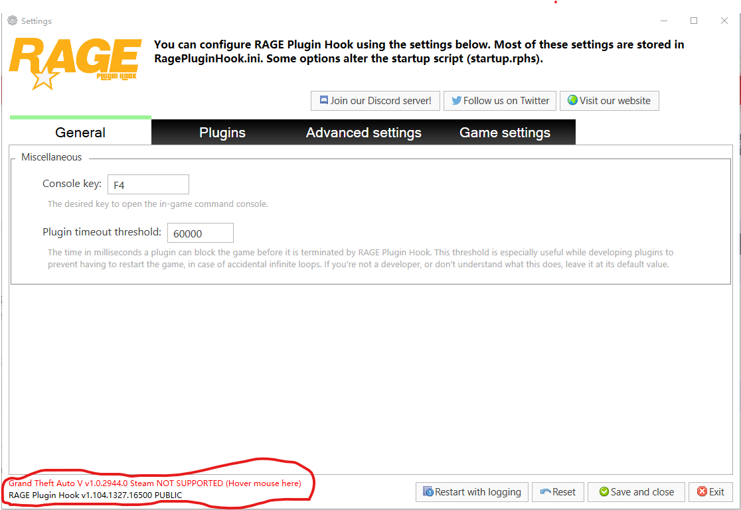Click the Discord icon on the Join button

(x=324, y=100)
